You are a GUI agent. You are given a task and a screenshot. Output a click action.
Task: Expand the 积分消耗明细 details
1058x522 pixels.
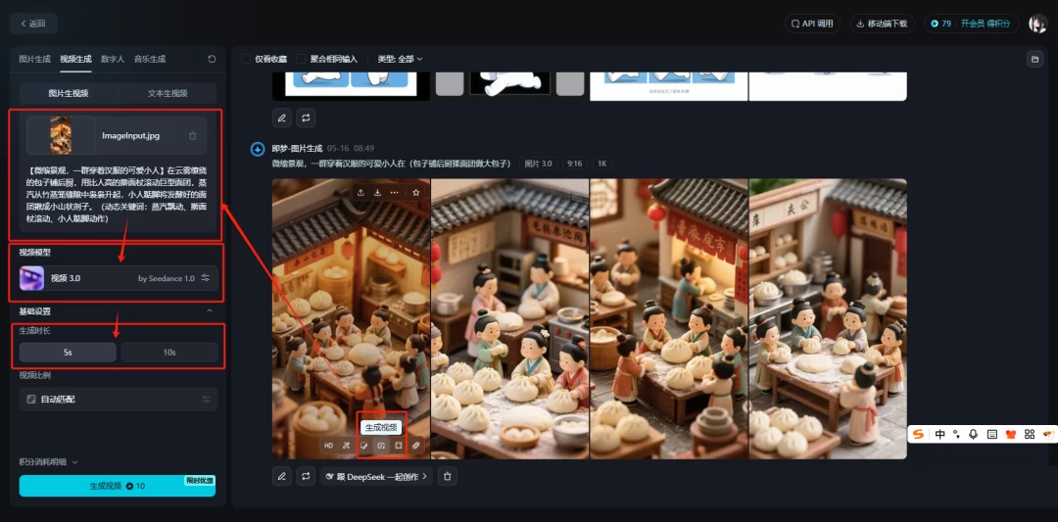(48, 461)
